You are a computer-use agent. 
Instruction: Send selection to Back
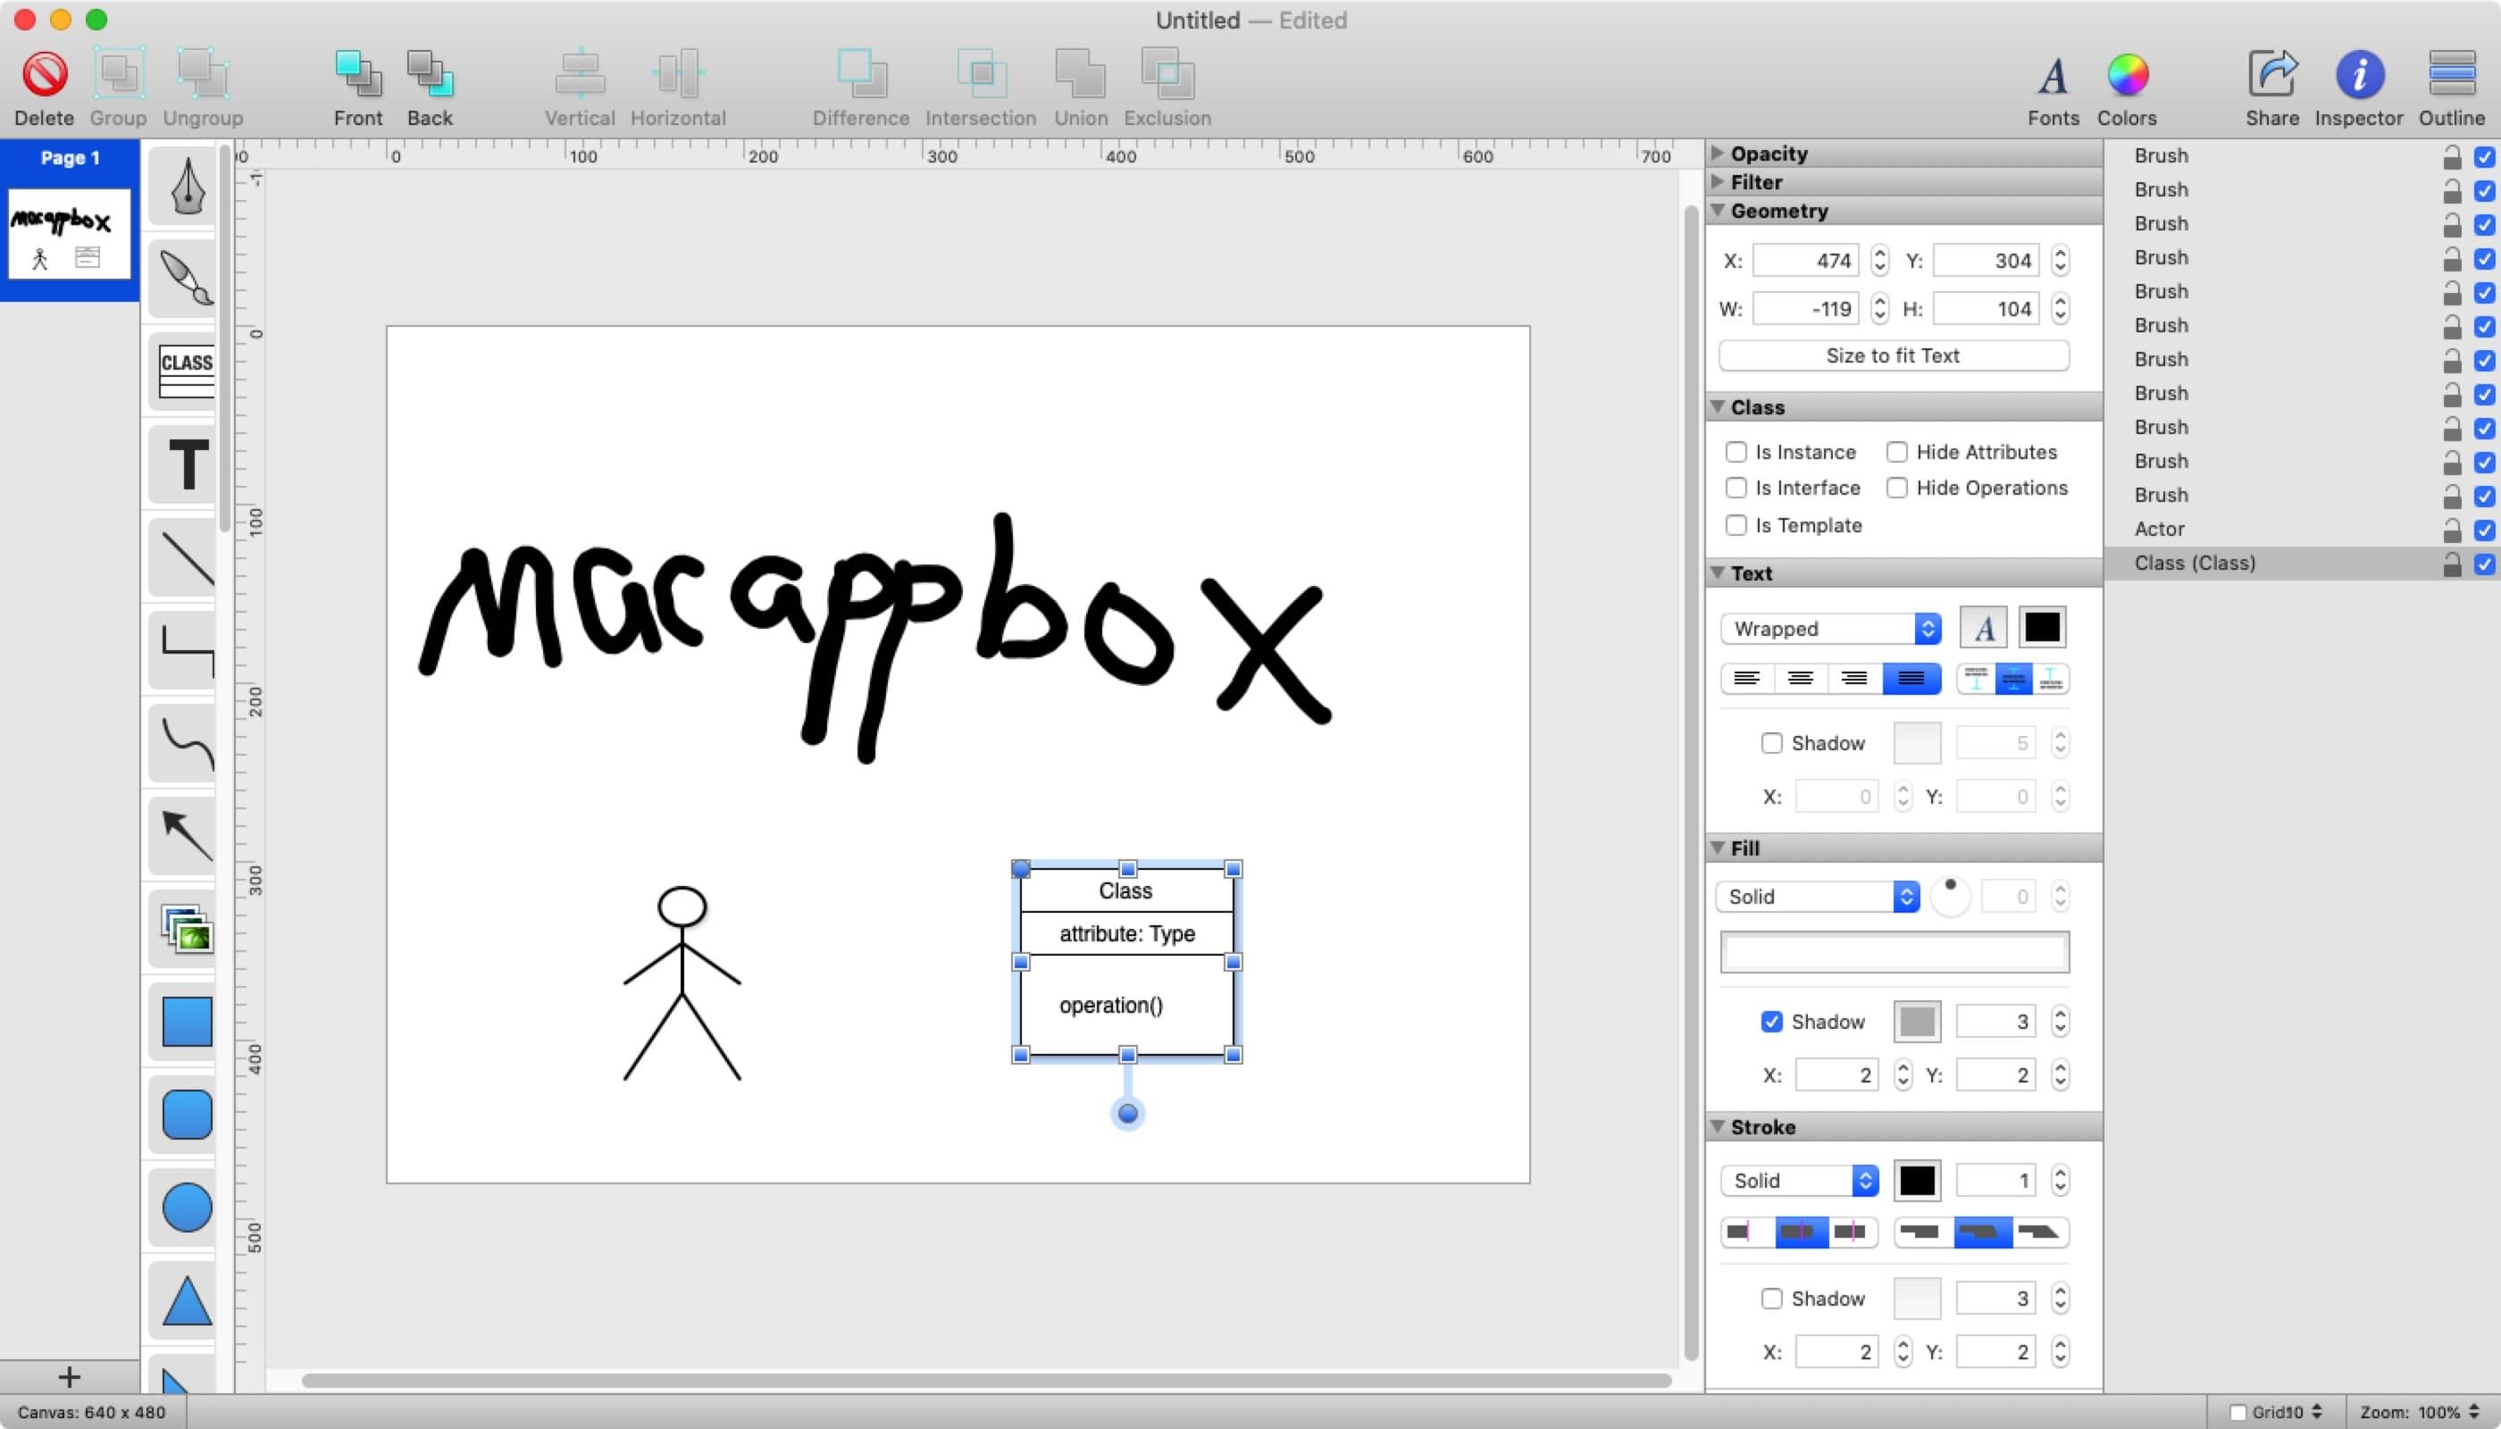click(x=430, y=75)
